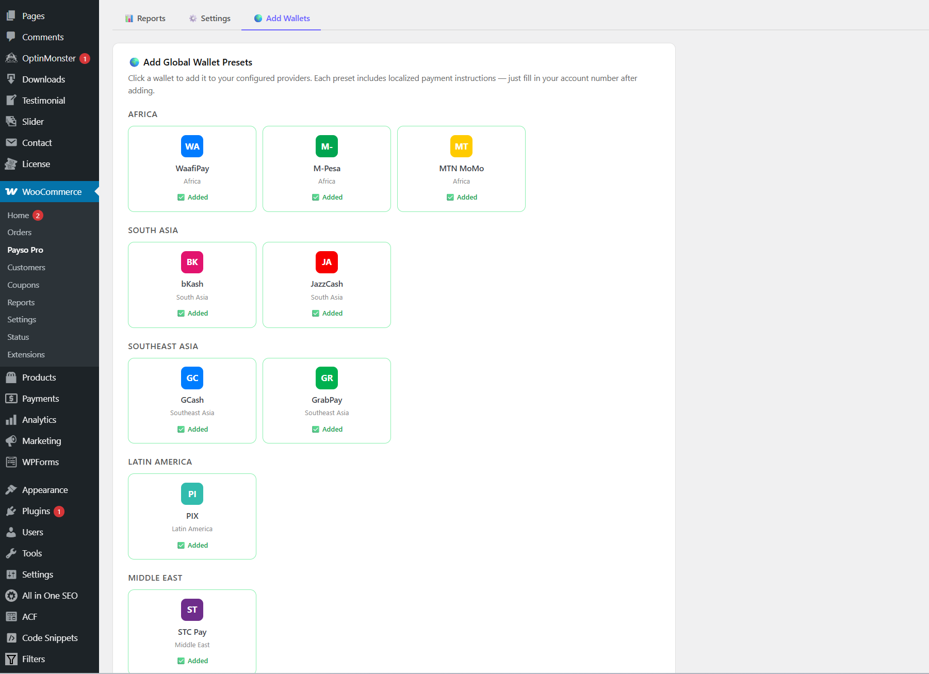Select the PIX wallet icon
This screenshot has height=674, width=929.
tap(192, 494)
